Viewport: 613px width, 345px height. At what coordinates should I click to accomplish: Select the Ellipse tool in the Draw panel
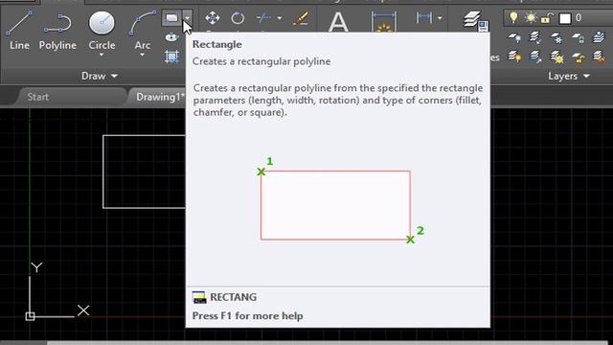(x=171, y=37)
